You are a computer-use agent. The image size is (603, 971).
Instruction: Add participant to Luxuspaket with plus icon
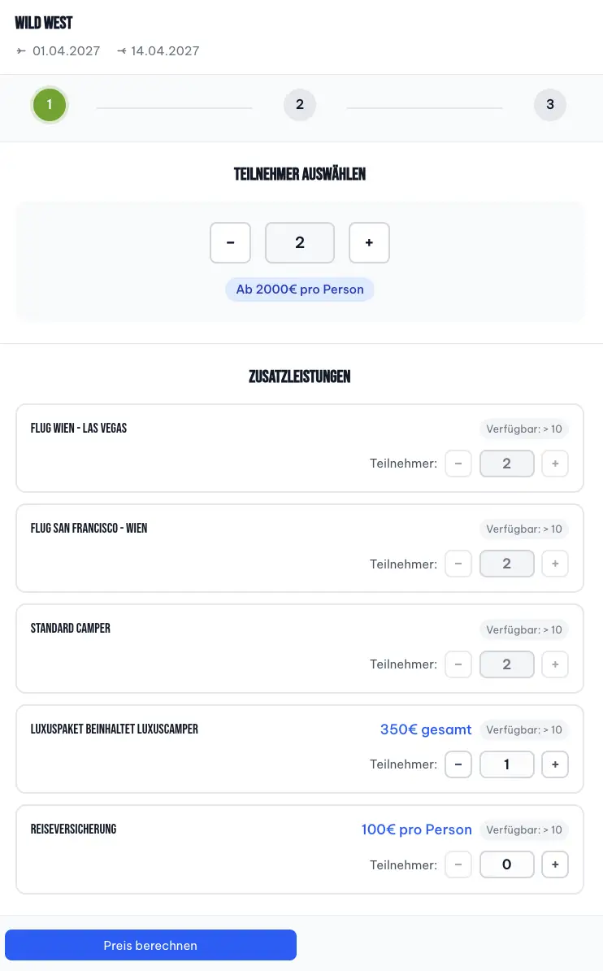coord(555,764)
